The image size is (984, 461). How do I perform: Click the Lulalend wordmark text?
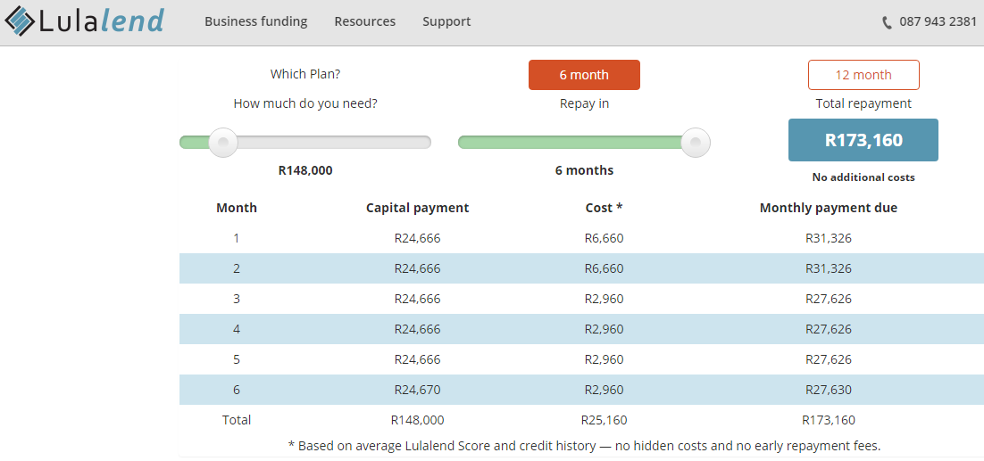(101, 21)
